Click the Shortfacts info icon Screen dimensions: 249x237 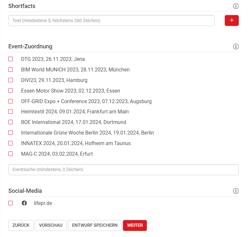pyautogui.click(x=236, y=6)
